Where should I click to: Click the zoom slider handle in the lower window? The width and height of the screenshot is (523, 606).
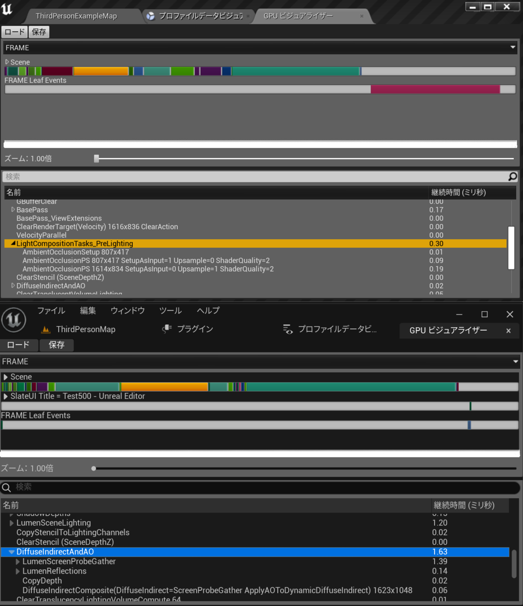pos(94,468)
